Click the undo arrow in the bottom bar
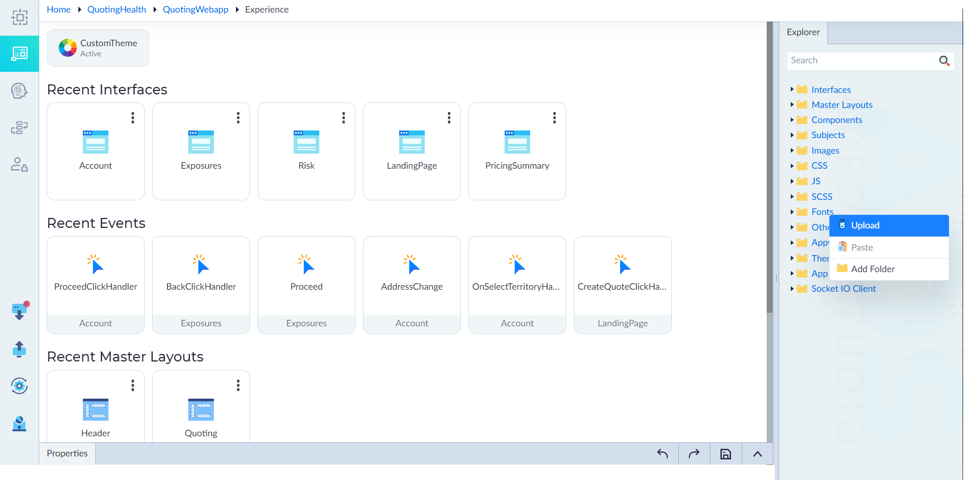The width and height of the screenshot is (964, 485). [663, 454]
